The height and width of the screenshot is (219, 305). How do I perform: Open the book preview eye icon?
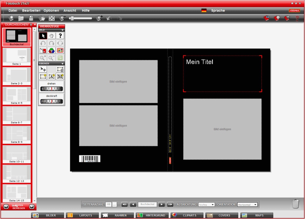(x=266, y=18)
